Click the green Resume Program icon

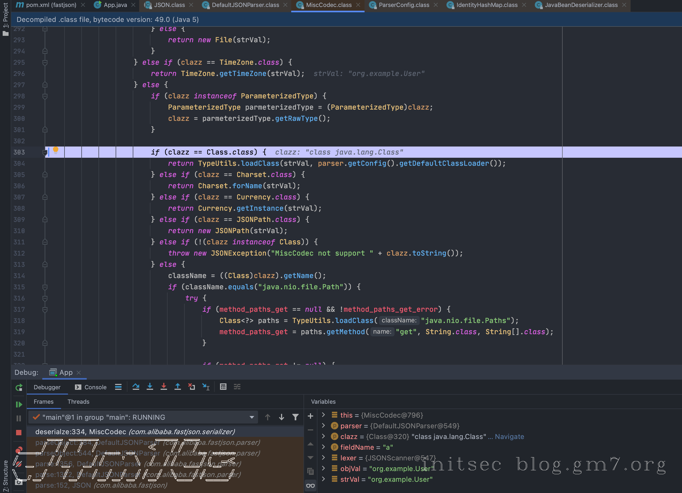click(x=19, y=405)
